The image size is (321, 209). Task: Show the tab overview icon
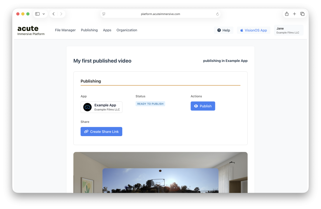303,14
